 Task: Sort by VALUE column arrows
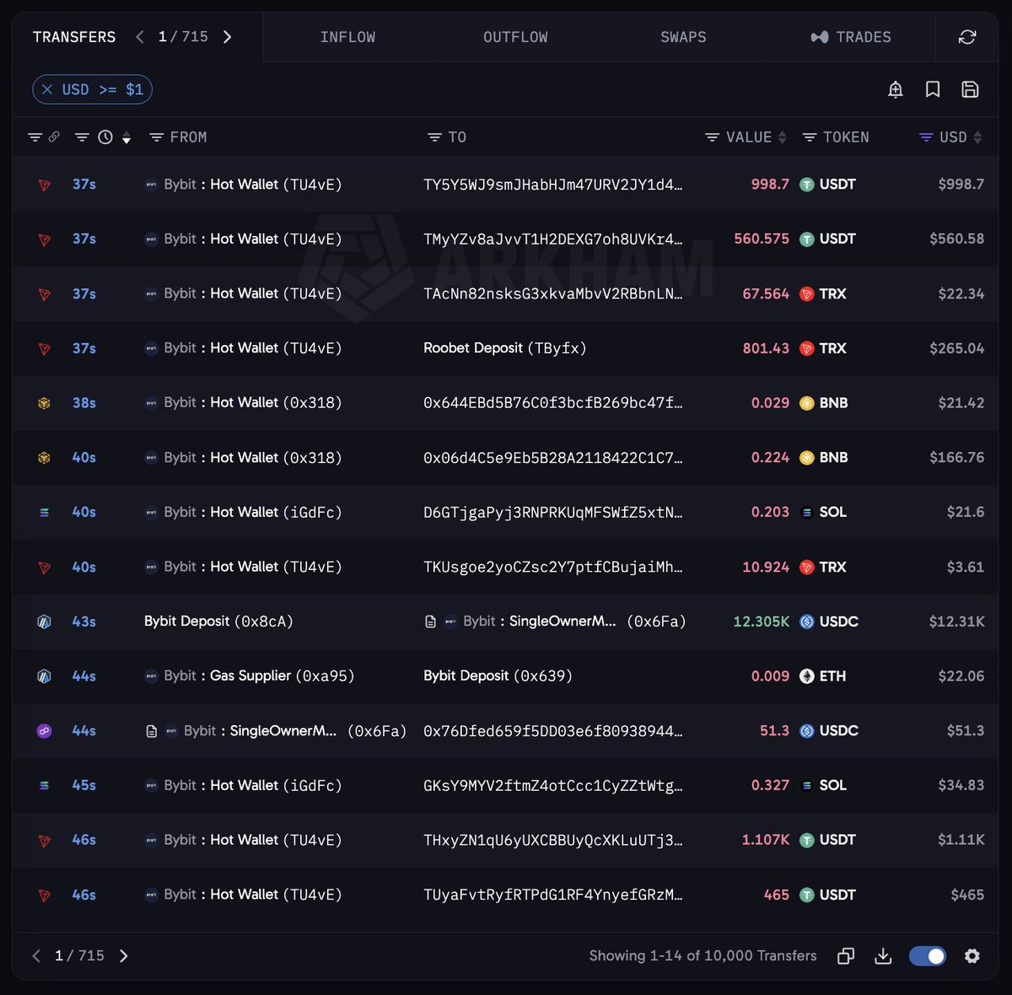[x=783, y=137]
